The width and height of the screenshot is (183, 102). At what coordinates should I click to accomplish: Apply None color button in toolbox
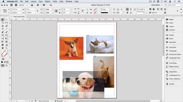(7, 62)
